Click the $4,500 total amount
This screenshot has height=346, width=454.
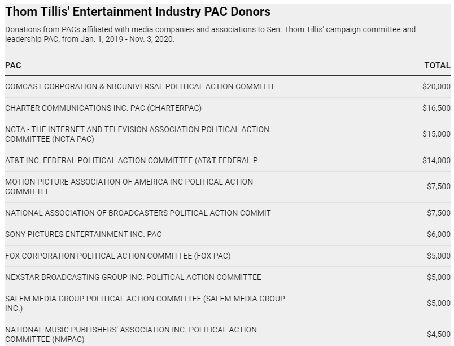(x=438, y=334)
